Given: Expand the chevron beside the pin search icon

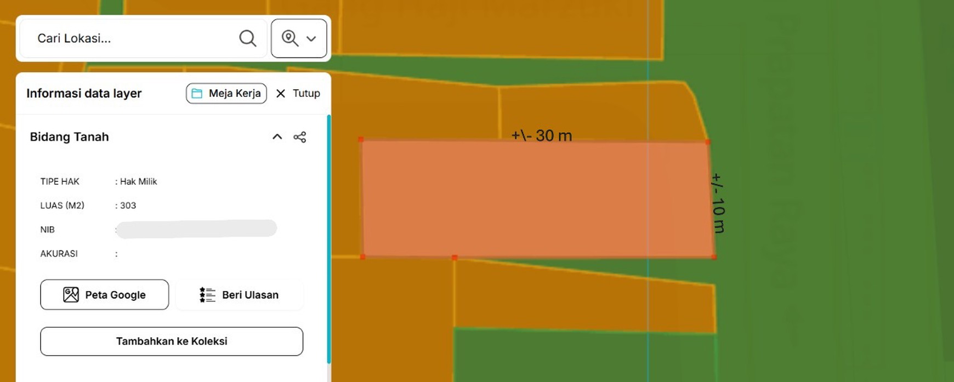Looking at the screenshot, I should (x=311, y=39).
